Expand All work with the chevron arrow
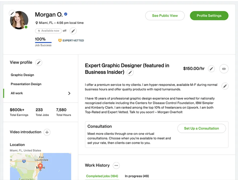The width and height of the screenshot is (238, 180). tap(69, 93)
